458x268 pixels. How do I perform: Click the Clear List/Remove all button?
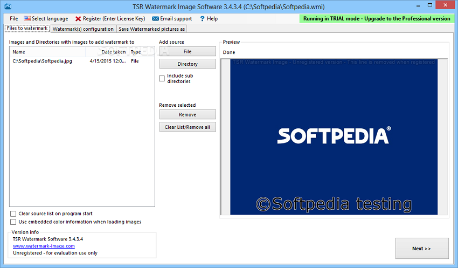[x=188, y=127]
